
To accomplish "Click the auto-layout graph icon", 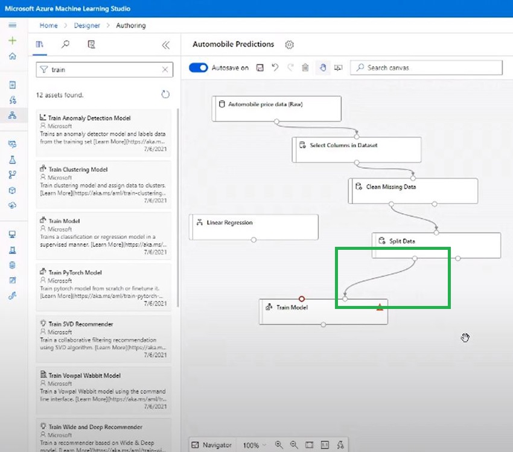I will (340, 445).
